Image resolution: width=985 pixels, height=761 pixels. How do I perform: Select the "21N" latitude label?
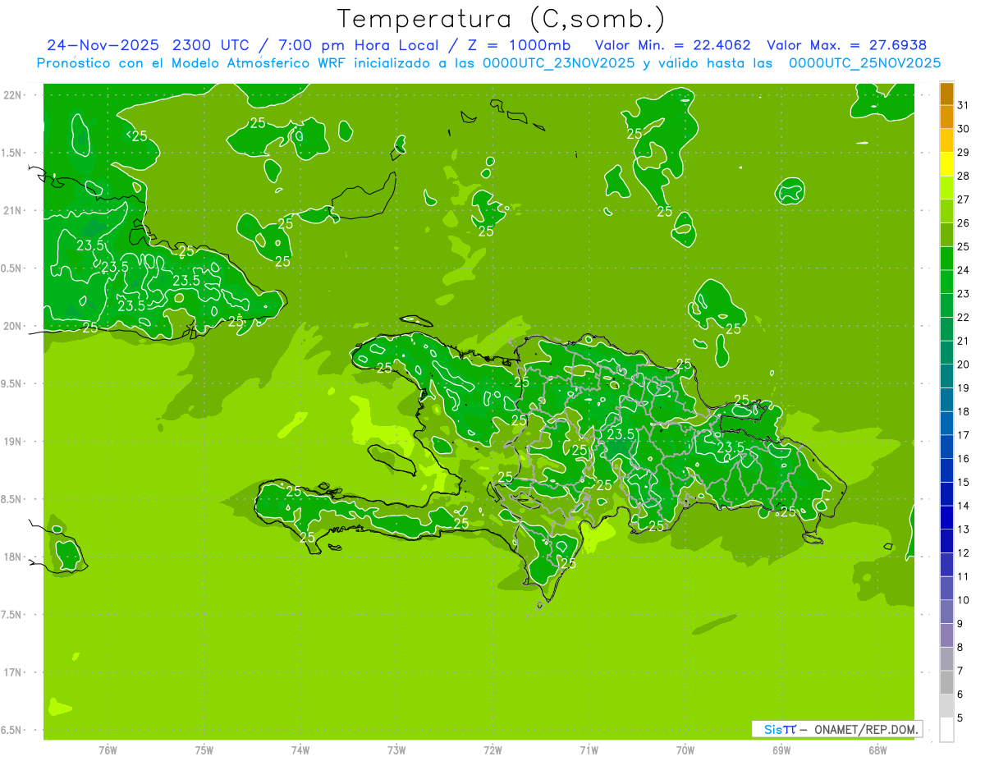click(x=13, y=211)
